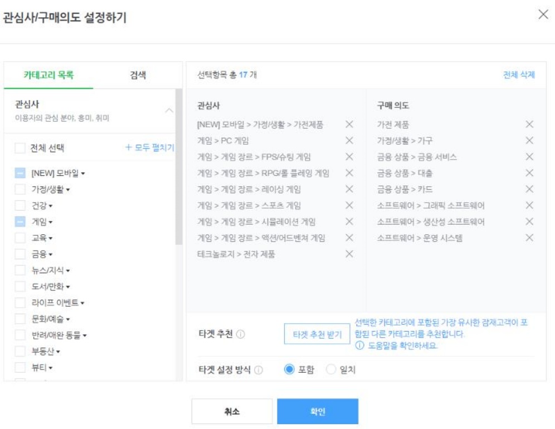The image size is (555, 429).
Task: Check the 교육 checkbox
Action: click(20, 238)
